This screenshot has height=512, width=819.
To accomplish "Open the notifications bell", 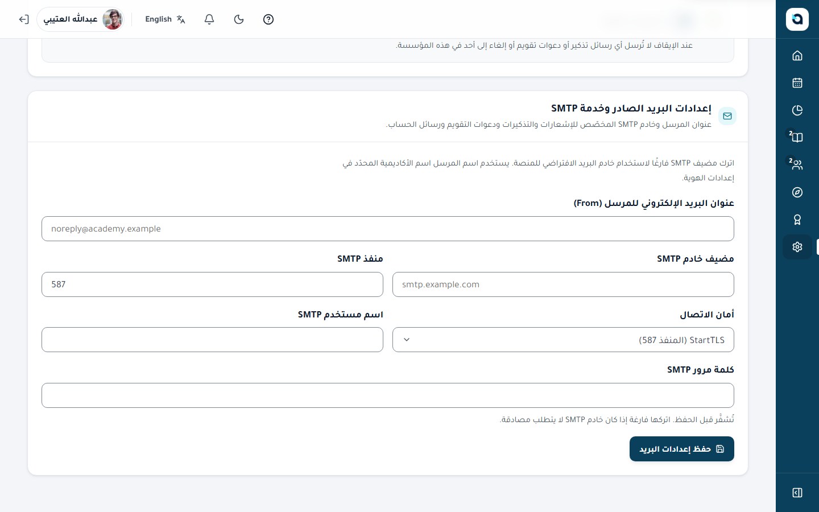I will [x=209, y=19].
